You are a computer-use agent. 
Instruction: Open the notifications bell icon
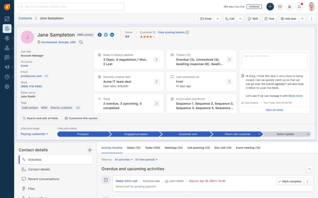pyautogui.click(x=299, y=7)
